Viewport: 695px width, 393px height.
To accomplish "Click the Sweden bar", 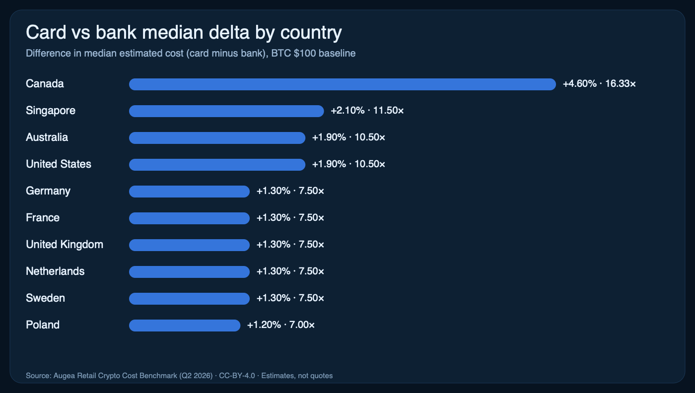I will (x=189, y=299).
